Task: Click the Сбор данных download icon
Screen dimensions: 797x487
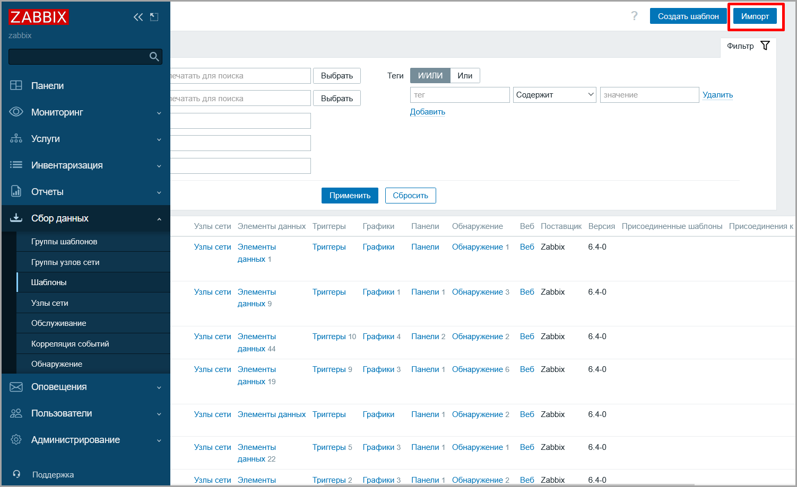Action: click(x=16, y=218)
